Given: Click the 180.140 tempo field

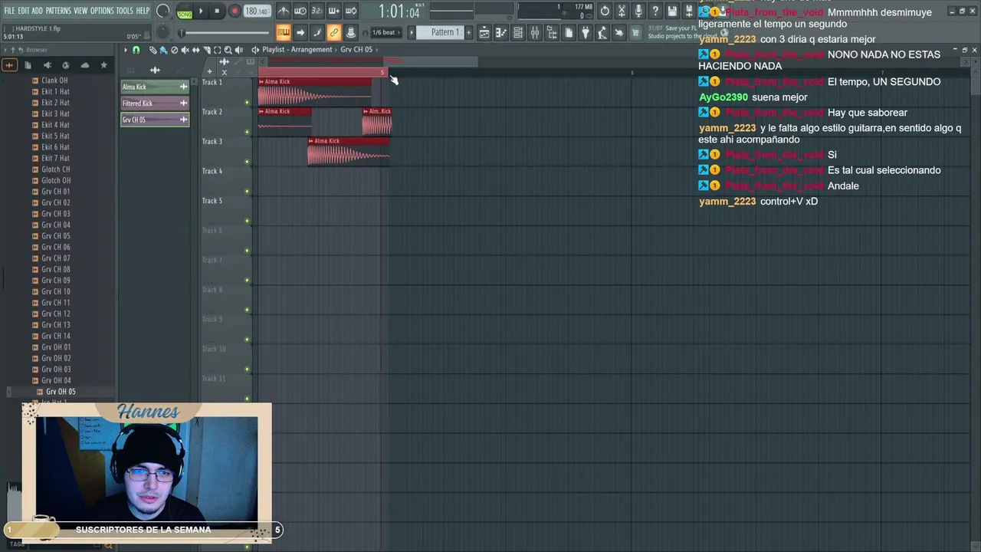Looking at the screenshot, I should coord(257,11).
